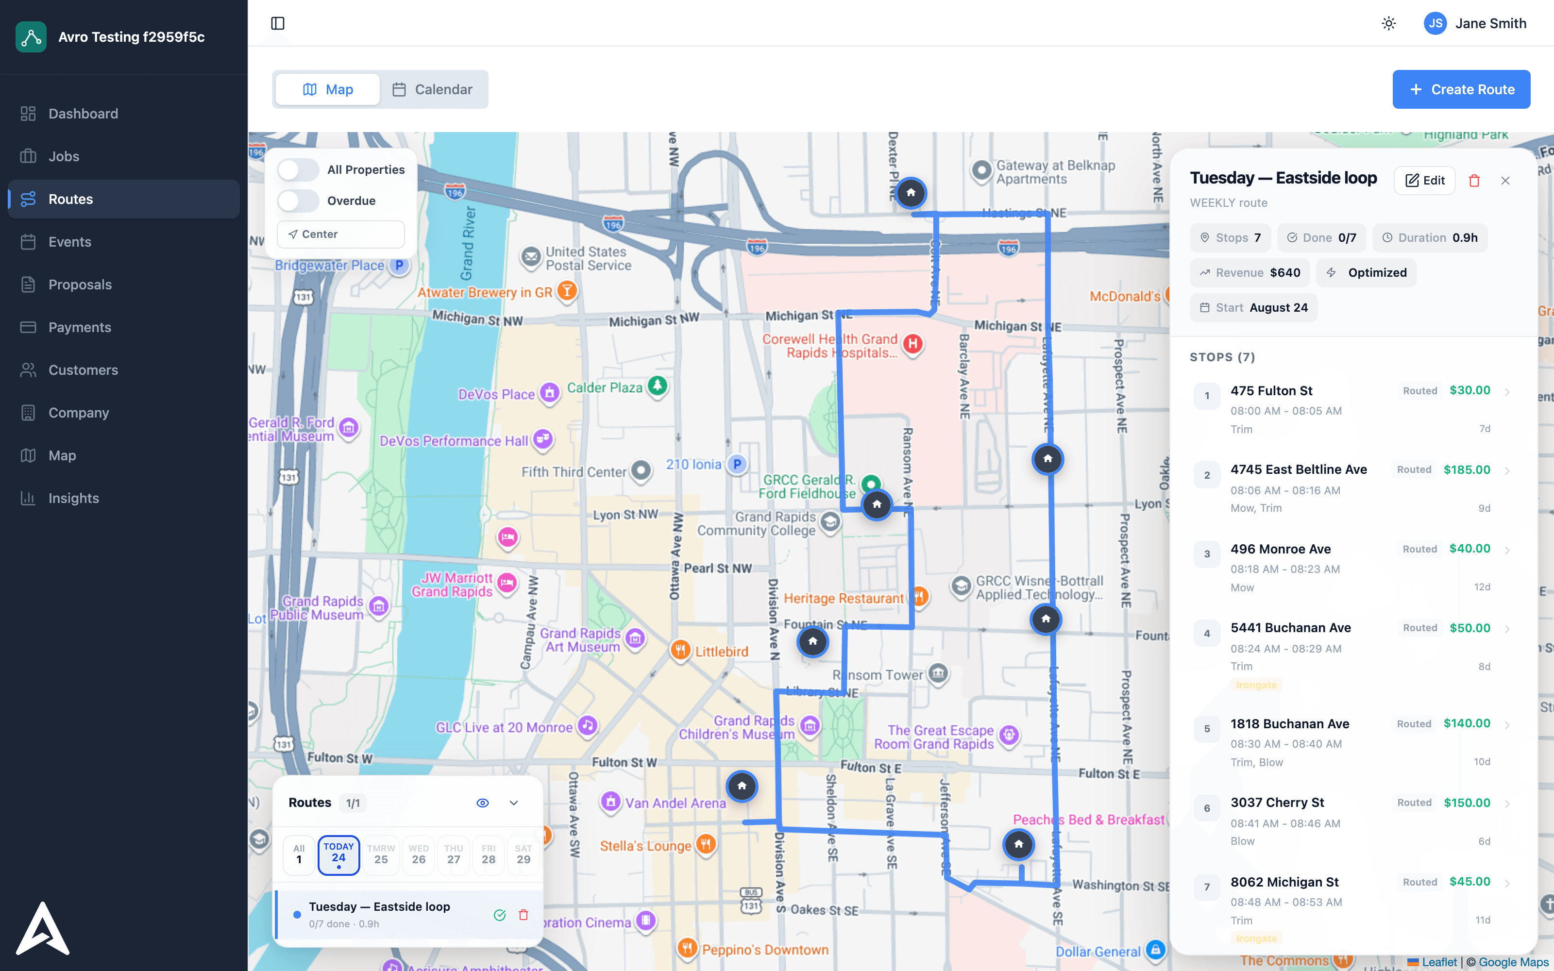Click house marker near Fountain St NE
1554x971 pixels.
pyautogui.click(x=812, y=641)
